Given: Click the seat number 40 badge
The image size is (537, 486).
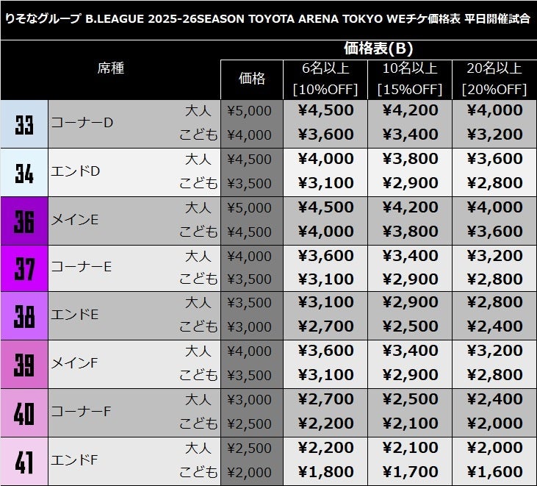Looking at the screenshot, I should pyautogui.click(x=24, y=412).
